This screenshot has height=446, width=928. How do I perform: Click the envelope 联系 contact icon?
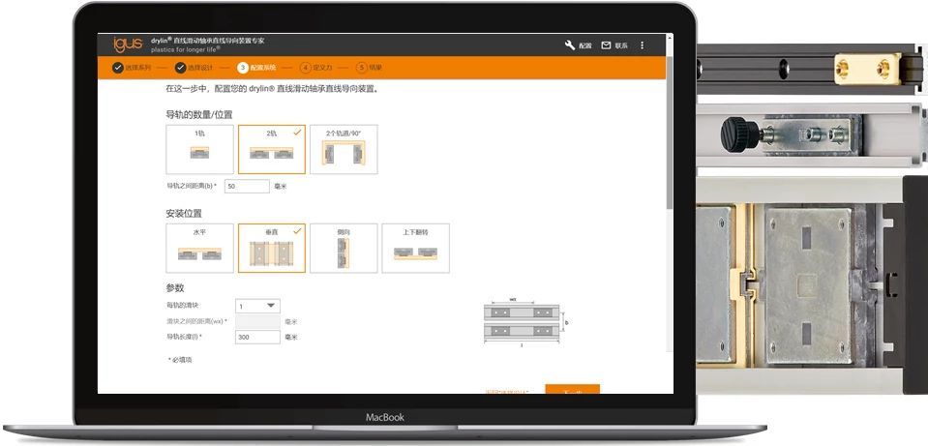(x=606, y=45)
